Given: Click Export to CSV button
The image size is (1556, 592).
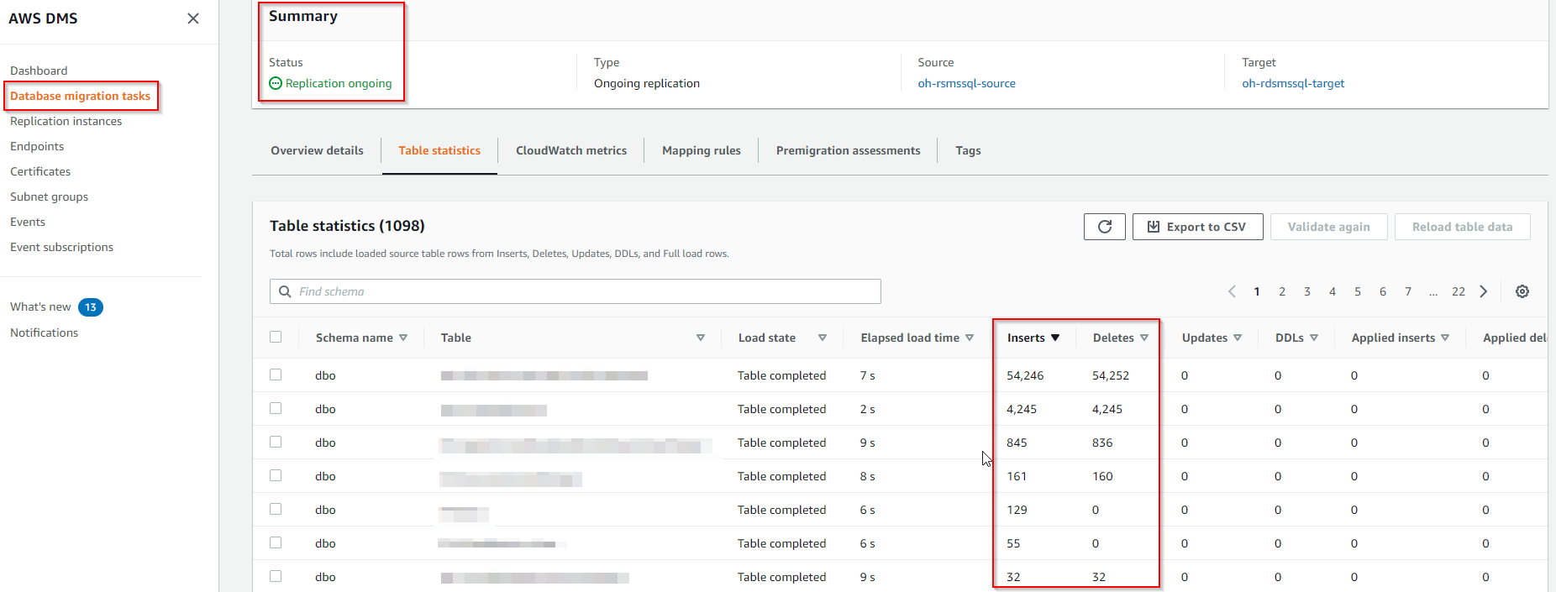Looking at the screenshot, I should (1197, 227).
